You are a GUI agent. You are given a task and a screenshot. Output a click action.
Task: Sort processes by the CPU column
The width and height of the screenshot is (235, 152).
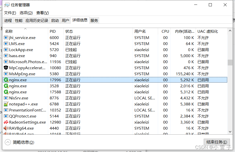click(x=165, y=31)
